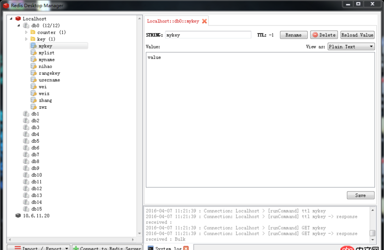Click the db15 database icon
Viewport: 384px width, 250px height.
tap(26, 209)
